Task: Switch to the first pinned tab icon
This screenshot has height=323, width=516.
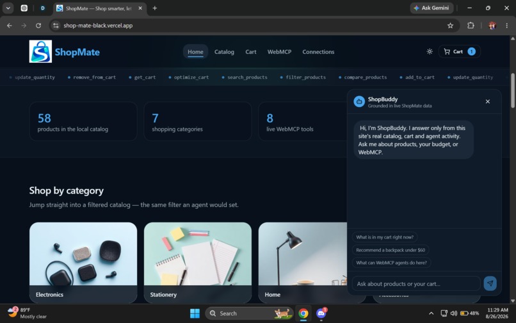Action: 24,8
